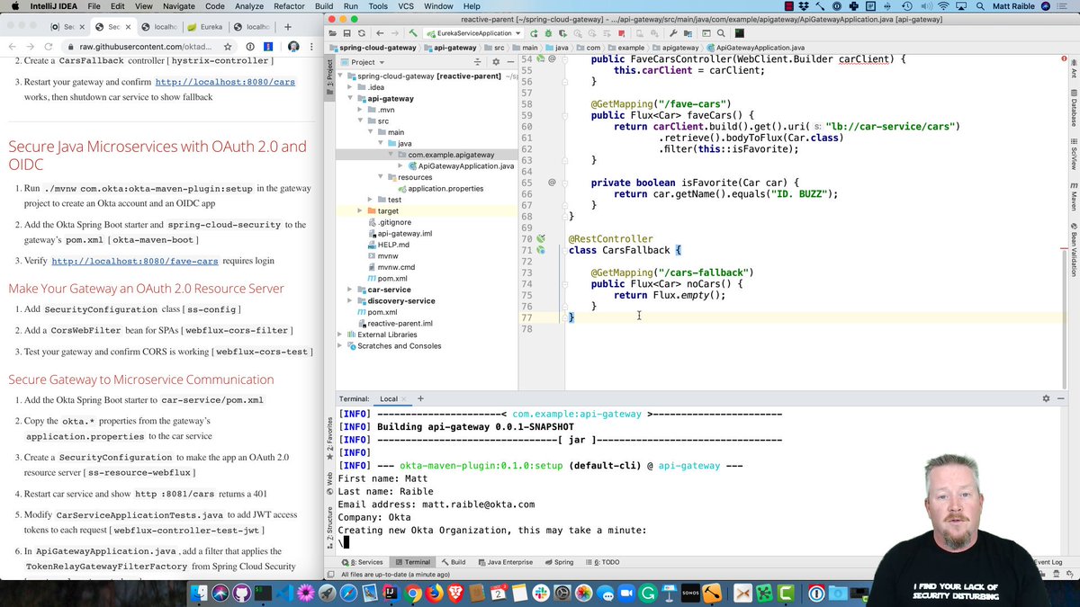Click Collapse All icon in Project panel
This screenshot has width=1080, height=607.
point(478,62)
